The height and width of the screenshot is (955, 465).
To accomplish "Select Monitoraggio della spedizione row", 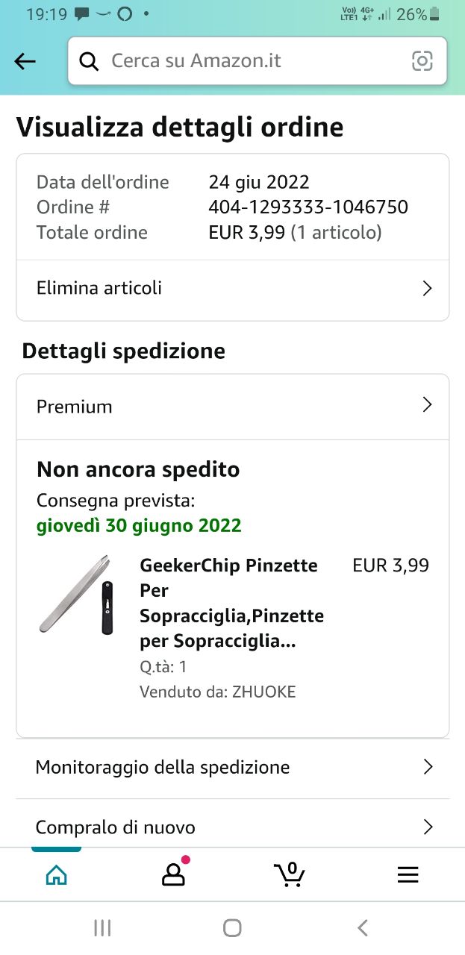I will pyautogui.click(x=163, y=767).
